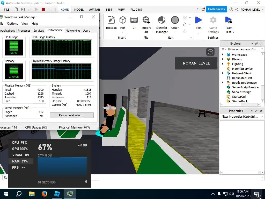Expand the Lighting tree node

223,64
